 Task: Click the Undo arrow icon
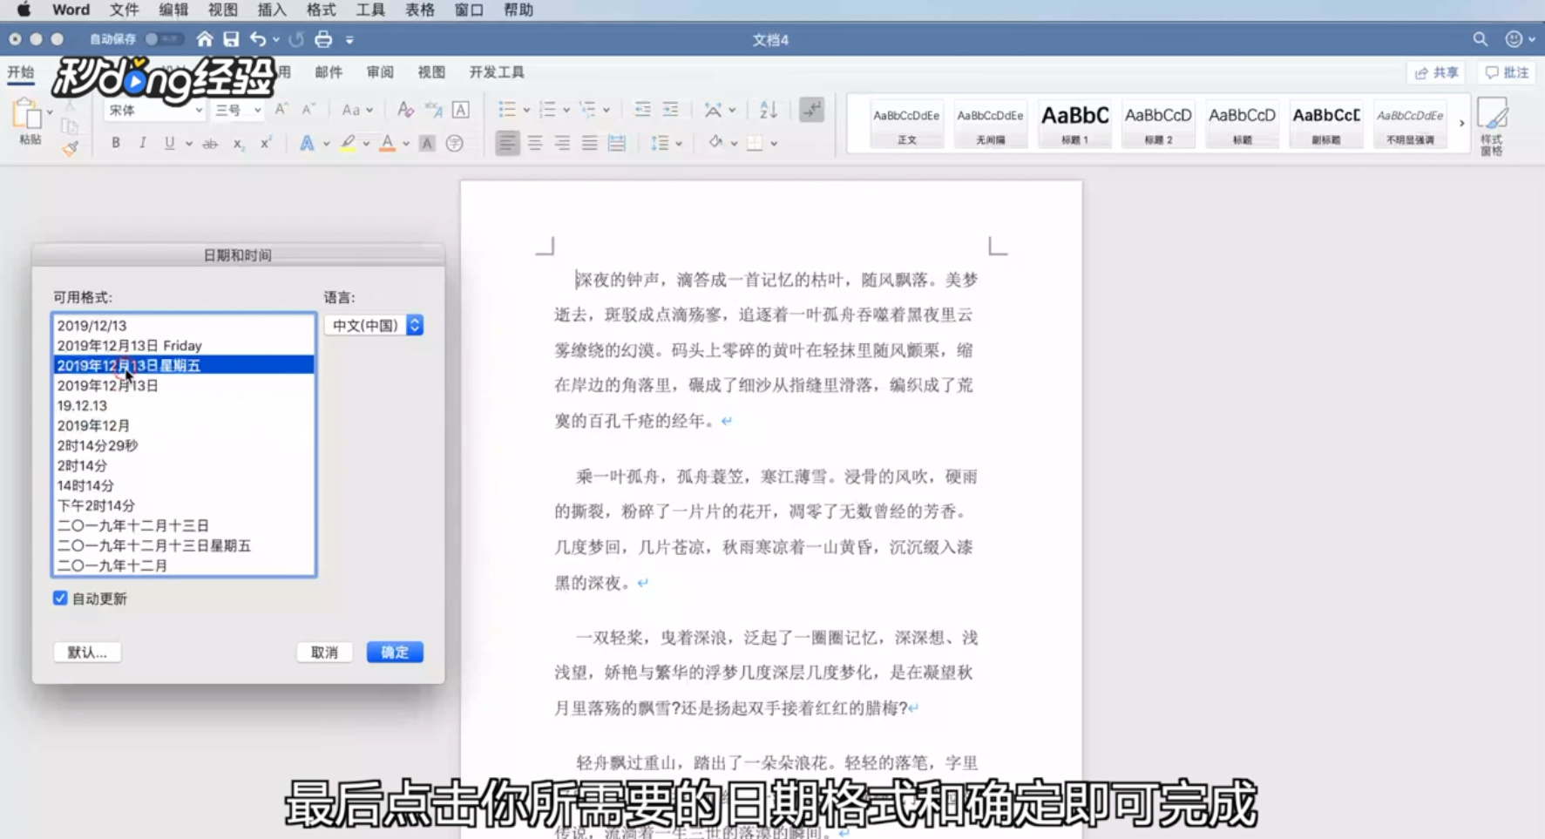[x=258, y=39]
